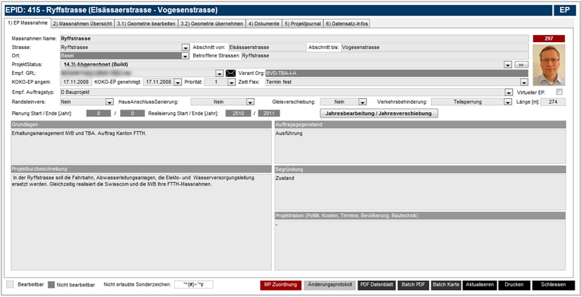Toggle the Virtueller EP checkbox
This screenshot has height=297, width=581.
point(560,92)
